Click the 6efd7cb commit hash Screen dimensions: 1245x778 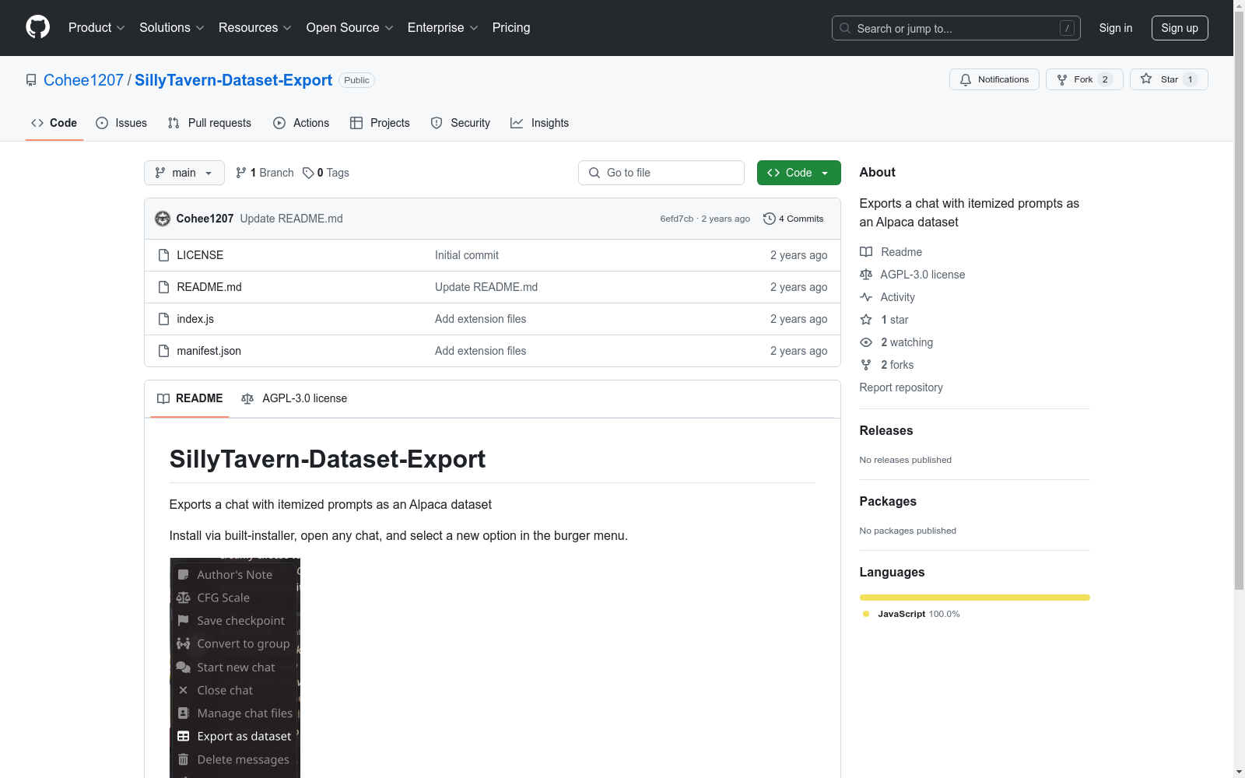677,219
